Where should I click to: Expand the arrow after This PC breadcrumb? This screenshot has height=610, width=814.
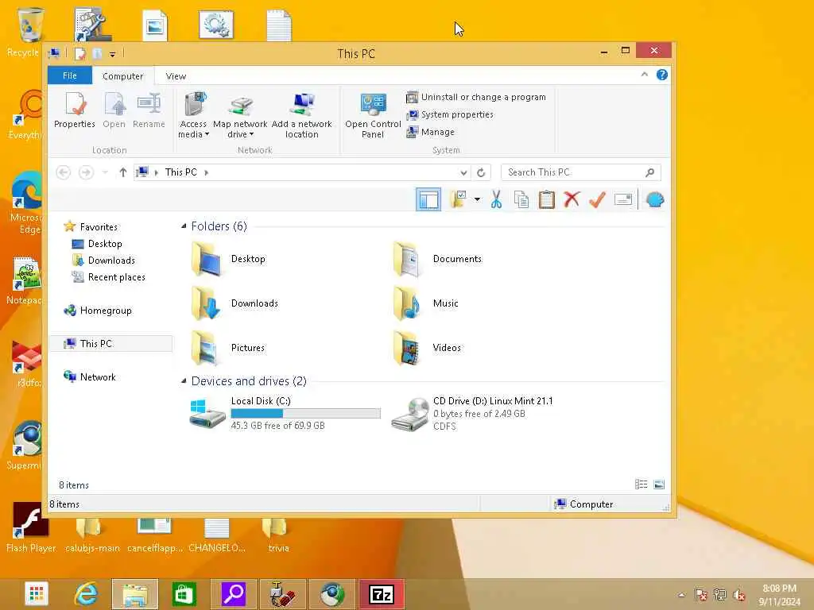(x=207, y=172)
